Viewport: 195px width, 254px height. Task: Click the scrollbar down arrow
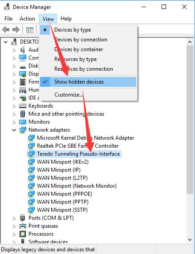[x=190, y=240]
